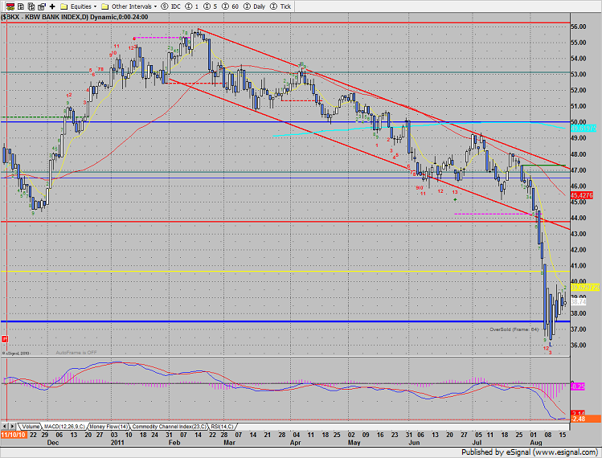Click the Aug month label on time axis
The height and width of the screenshot is (458, 602).
[x=535, y=443]
